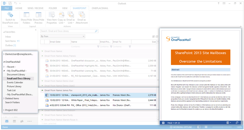The height and width of the screenshot is (130, 244).
Task: Expand the Project 002 tree node
Action: 4,110
